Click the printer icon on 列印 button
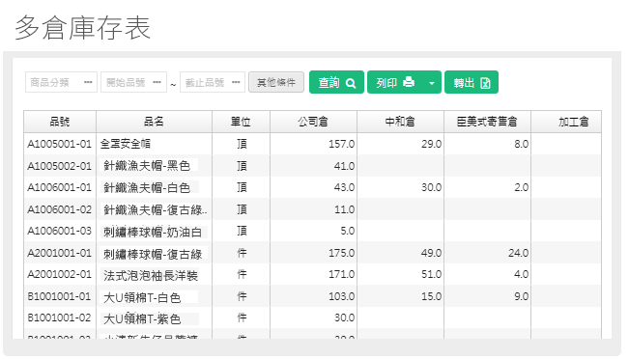This screenshot has width=629, height=359. click(x=409, y=82)
